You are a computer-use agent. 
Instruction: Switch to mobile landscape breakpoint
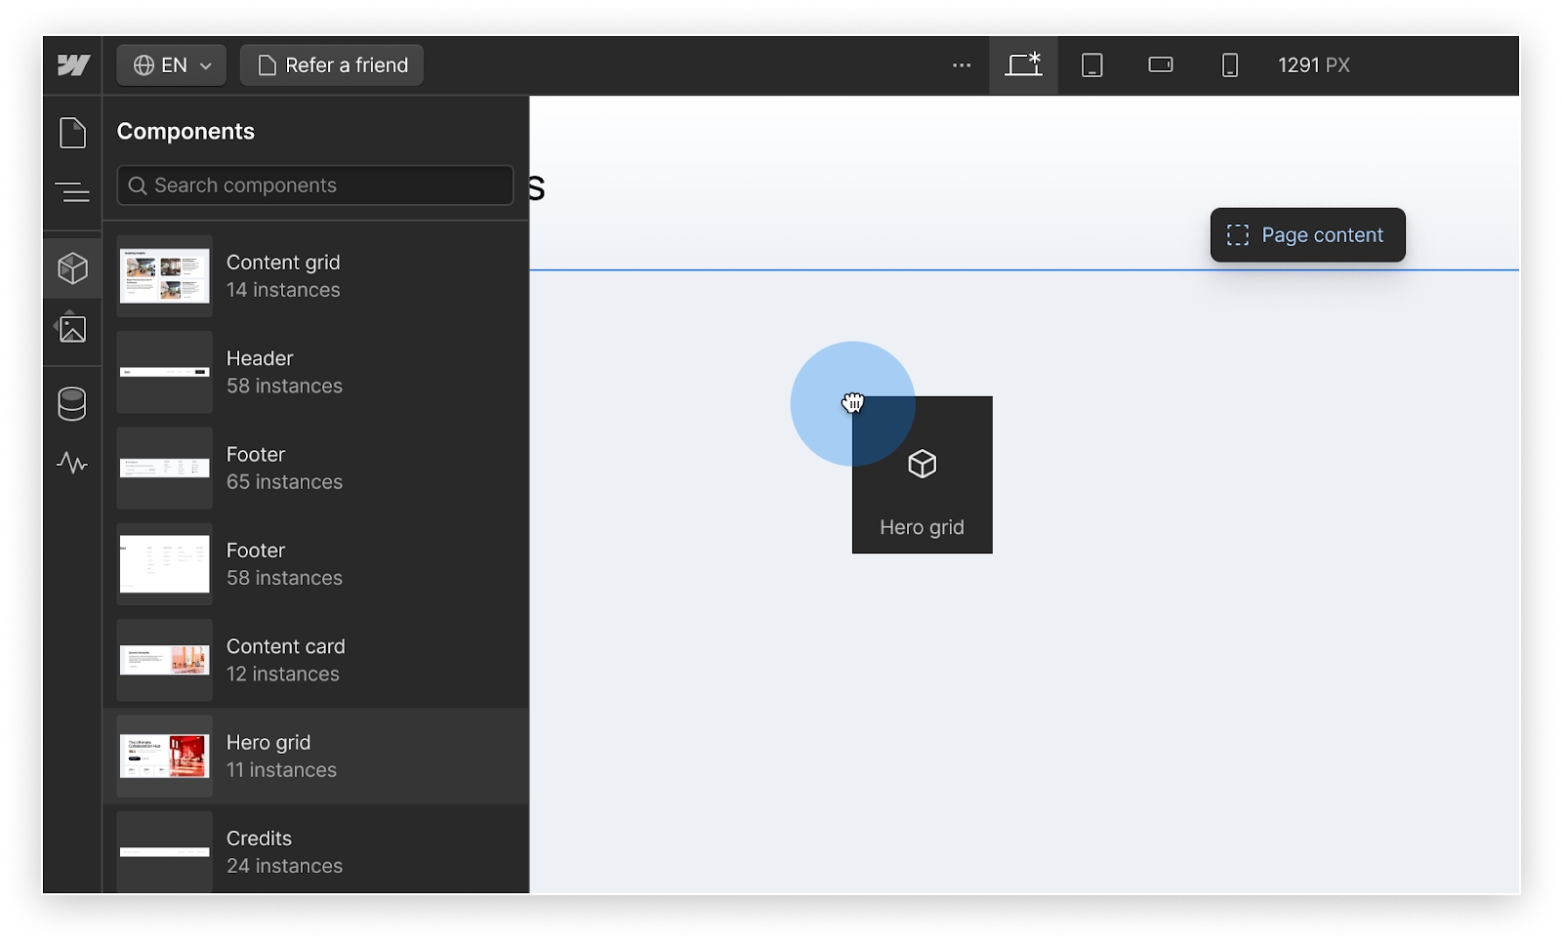1161,65
